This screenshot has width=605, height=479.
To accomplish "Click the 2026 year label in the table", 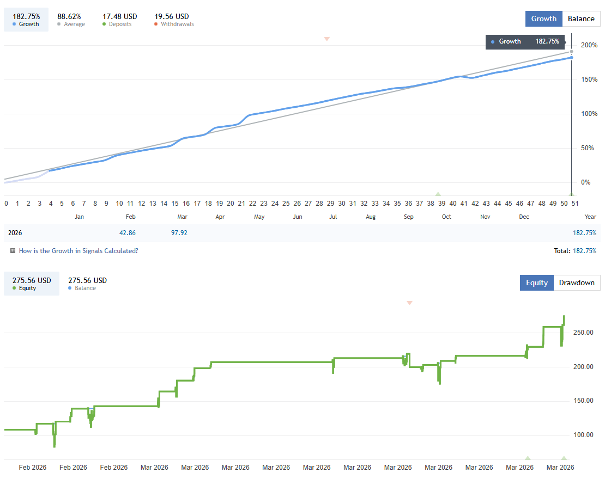I will (15, 233).
